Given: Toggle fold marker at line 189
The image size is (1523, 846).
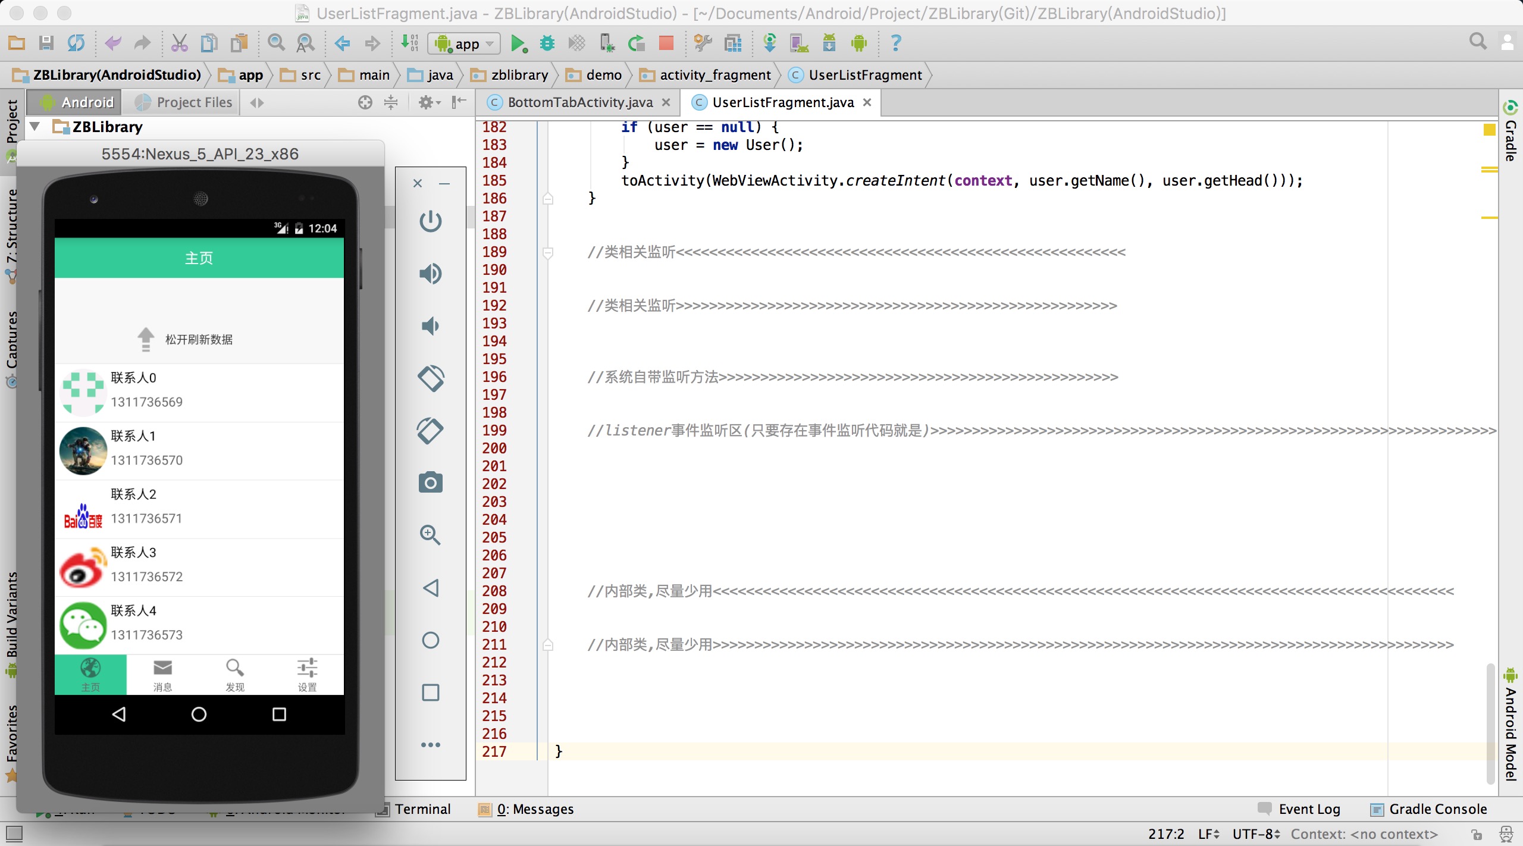Looking at the screenshot, I should (x=548, y=252).
